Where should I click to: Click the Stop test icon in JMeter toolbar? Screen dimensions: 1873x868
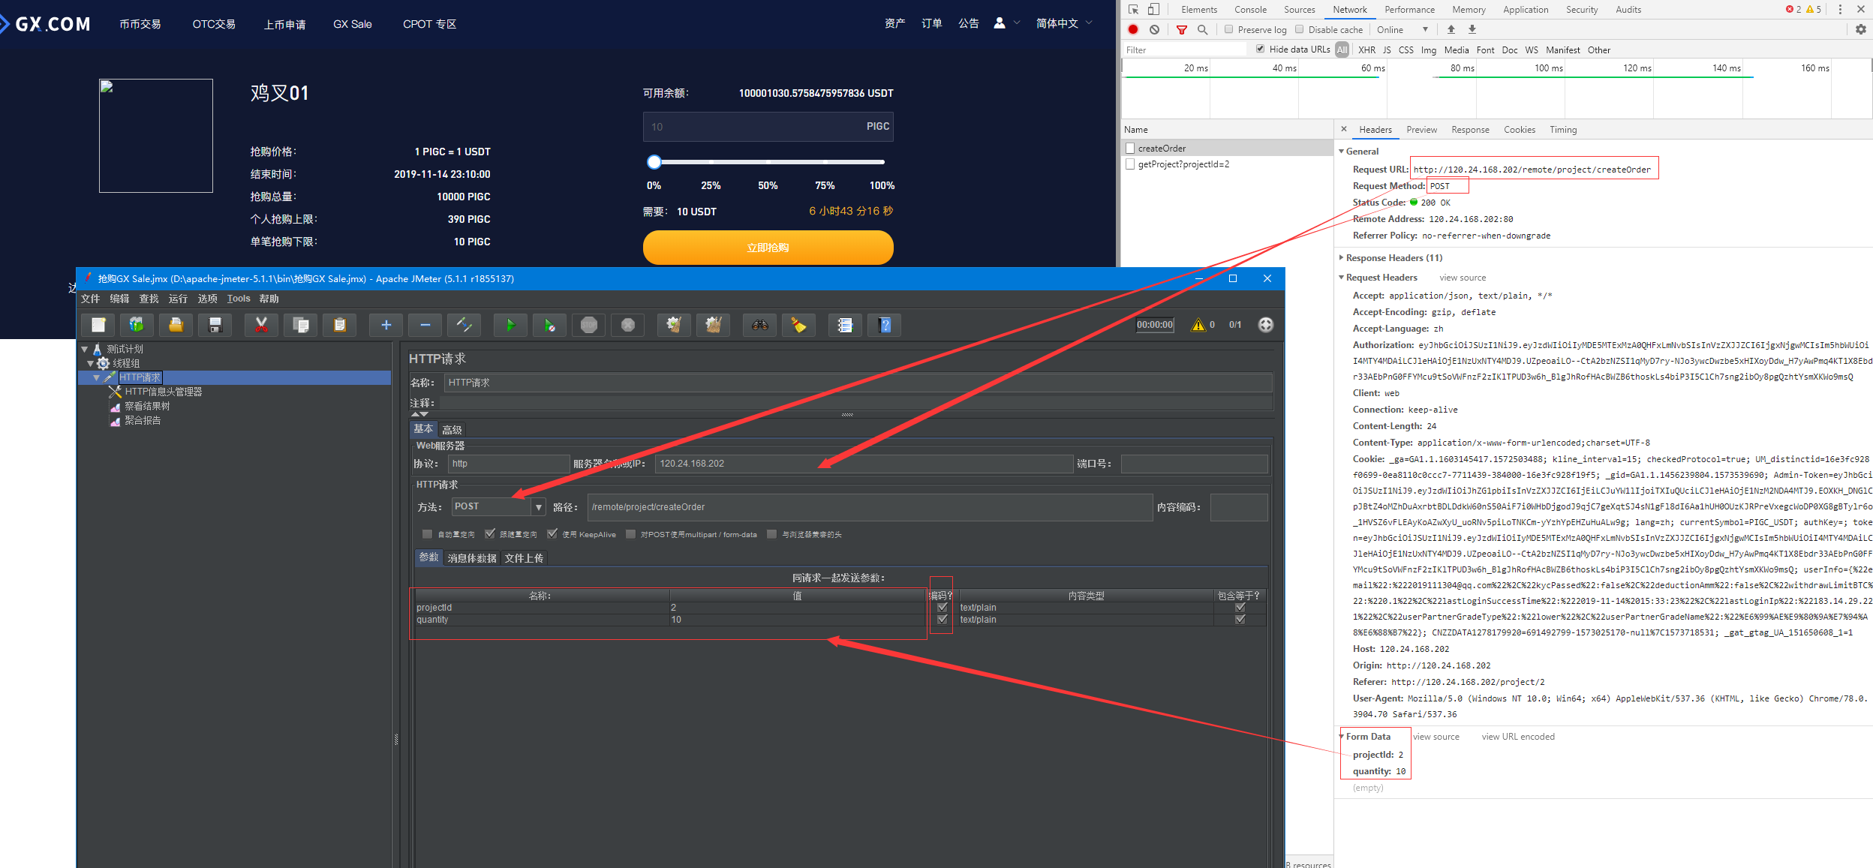pyautogui.click(x=588, y=325)
